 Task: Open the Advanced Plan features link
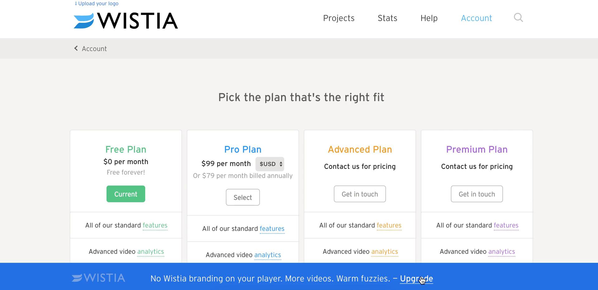pos(389,225)
